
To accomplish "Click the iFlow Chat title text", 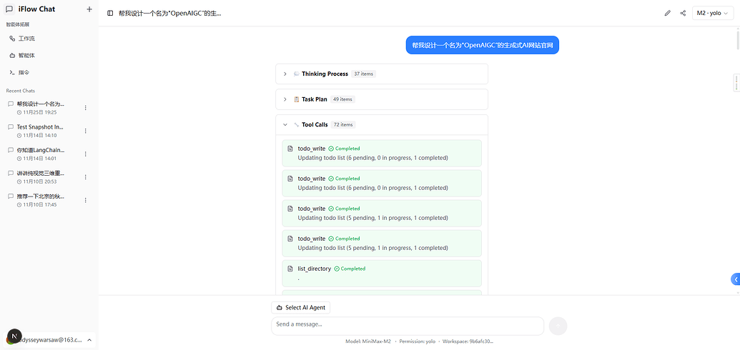I will click(x=36, y=9).
